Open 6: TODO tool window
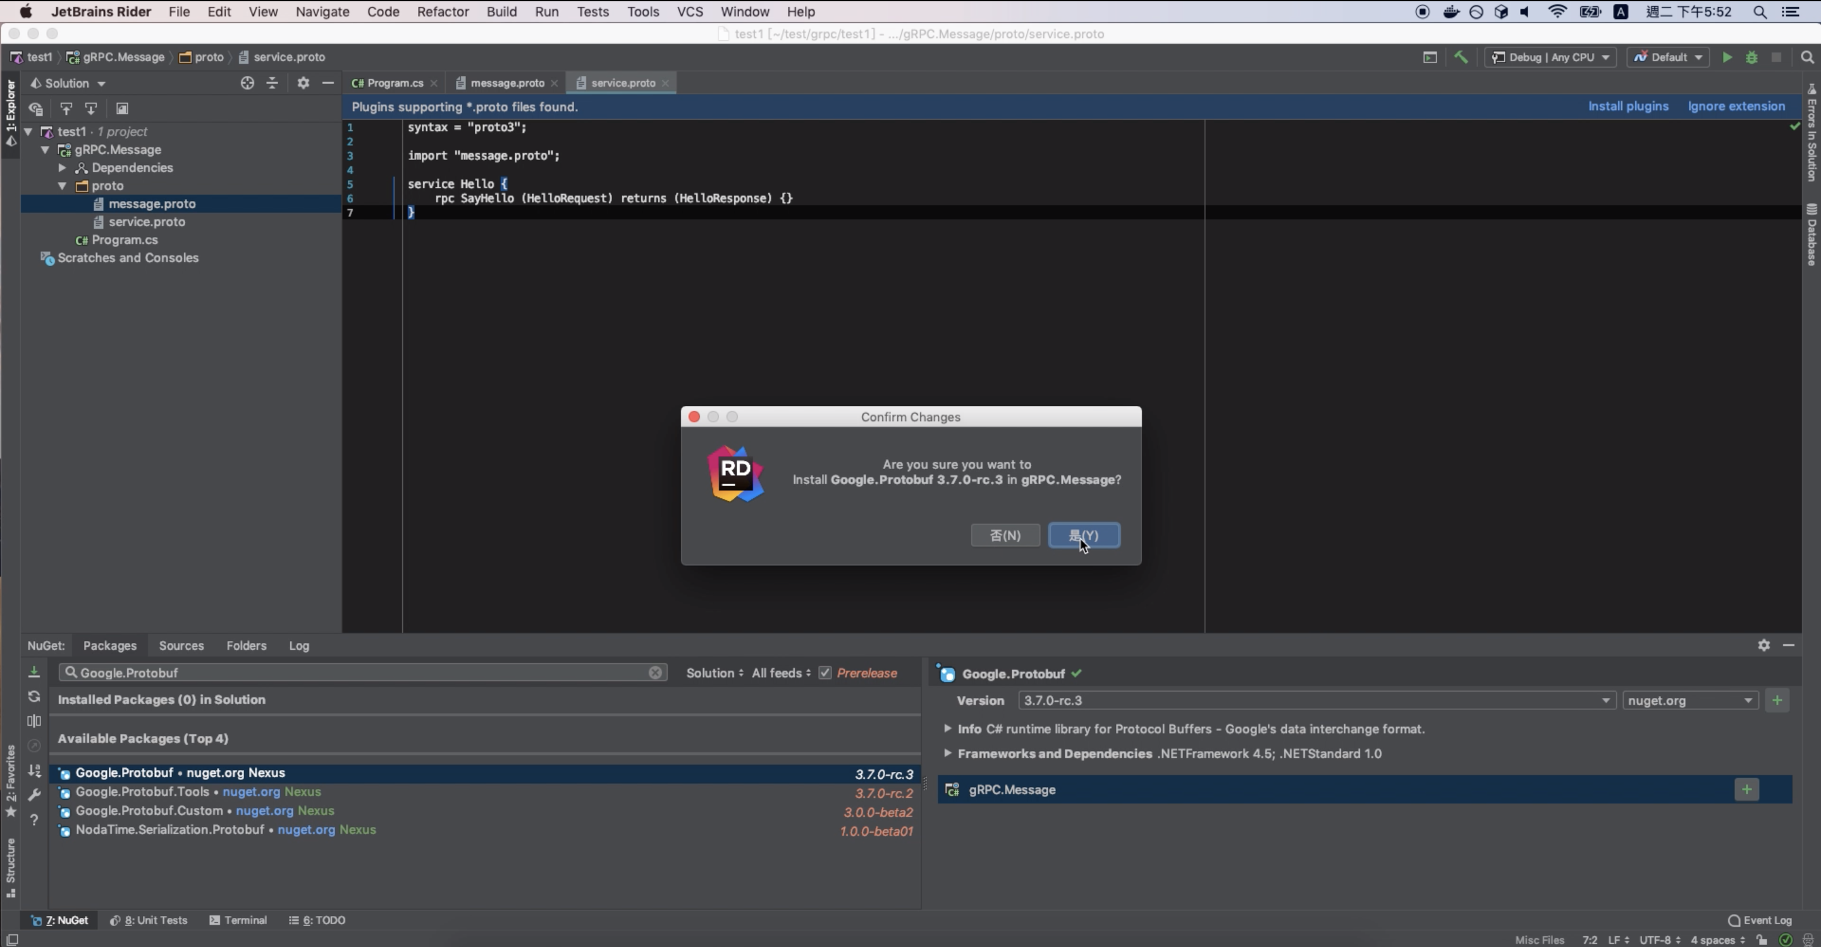The image size is (1821, 947). [x=317, y=920]
